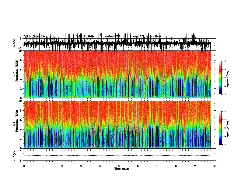Click the ch.1 spectrogram color bar

(x=220, y=78)
